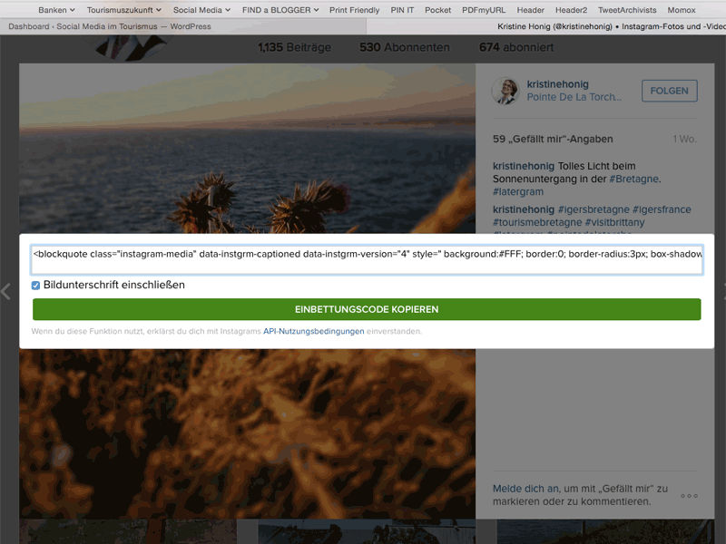The image size is (726, 544).
Task: Expand the Banken bookmarks folder
Action: tap(56, 10)
